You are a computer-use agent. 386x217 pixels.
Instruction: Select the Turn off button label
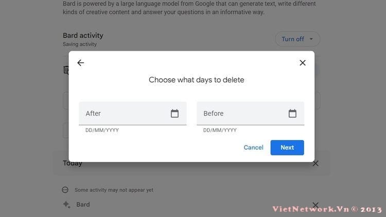click(x=293, y=39)
